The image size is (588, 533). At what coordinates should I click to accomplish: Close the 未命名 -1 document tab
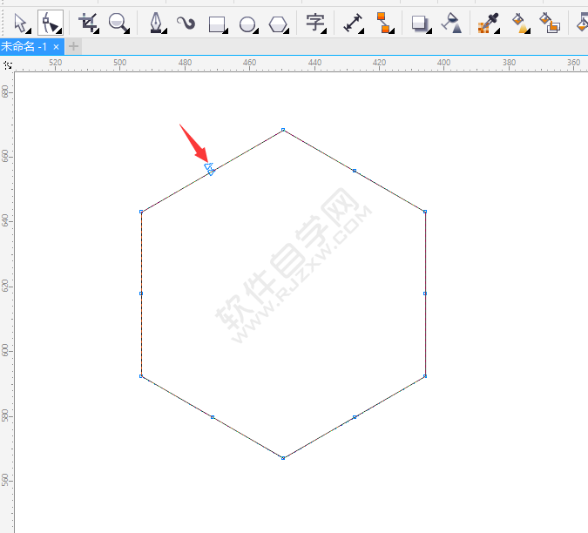click(x=57, y=47)
